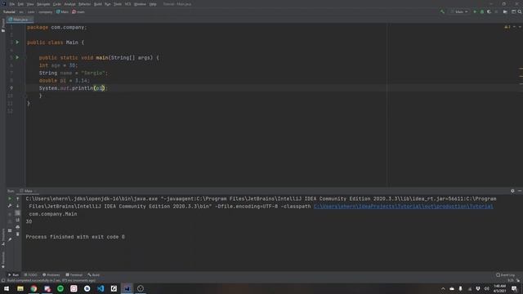
Task: Open the Terminal tool window tab
Action: pyautogui.click(x=74, y=275)
